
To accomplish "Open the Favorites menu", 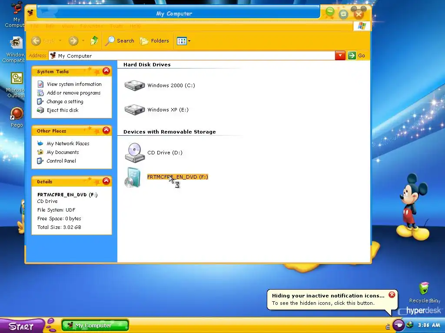I will [91, 26].
